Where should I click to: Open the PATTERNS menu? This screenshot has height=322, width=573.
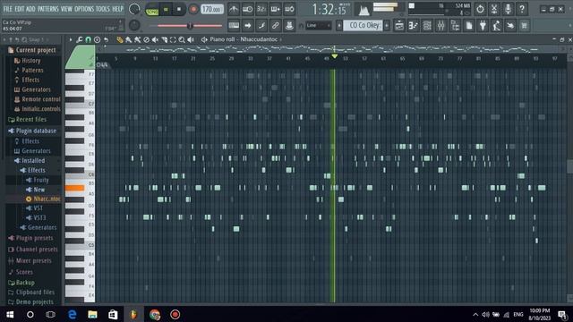[x=47, y=9]
